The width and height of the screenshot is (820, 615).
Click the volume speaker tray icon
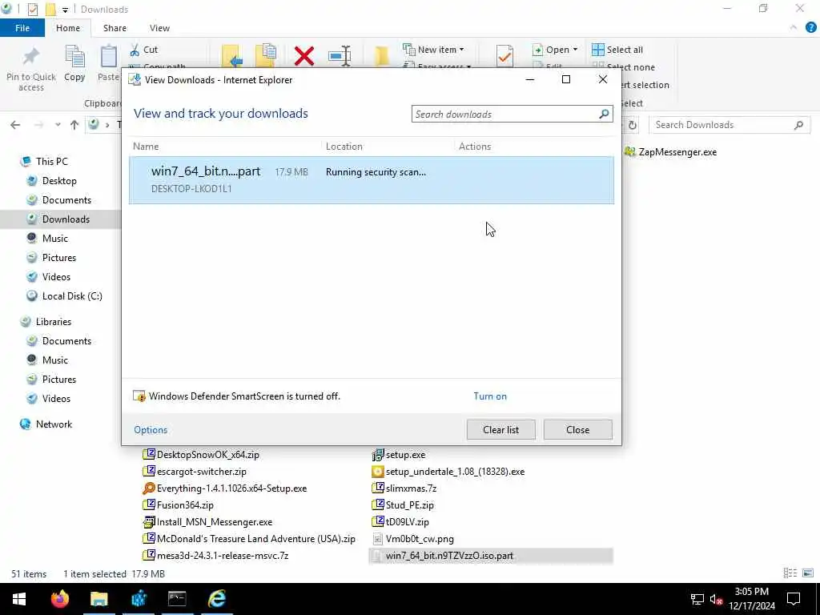[716, 599]
